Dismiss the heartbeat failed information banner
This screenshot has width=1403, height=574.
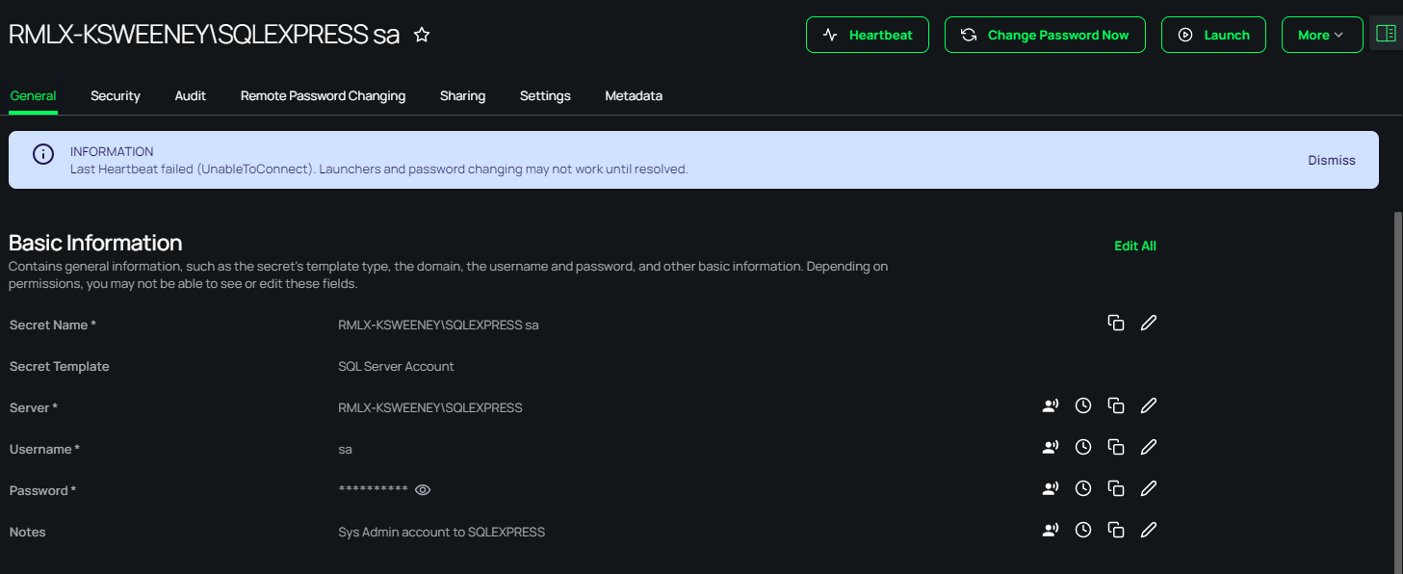click(x=1332, y=160)
